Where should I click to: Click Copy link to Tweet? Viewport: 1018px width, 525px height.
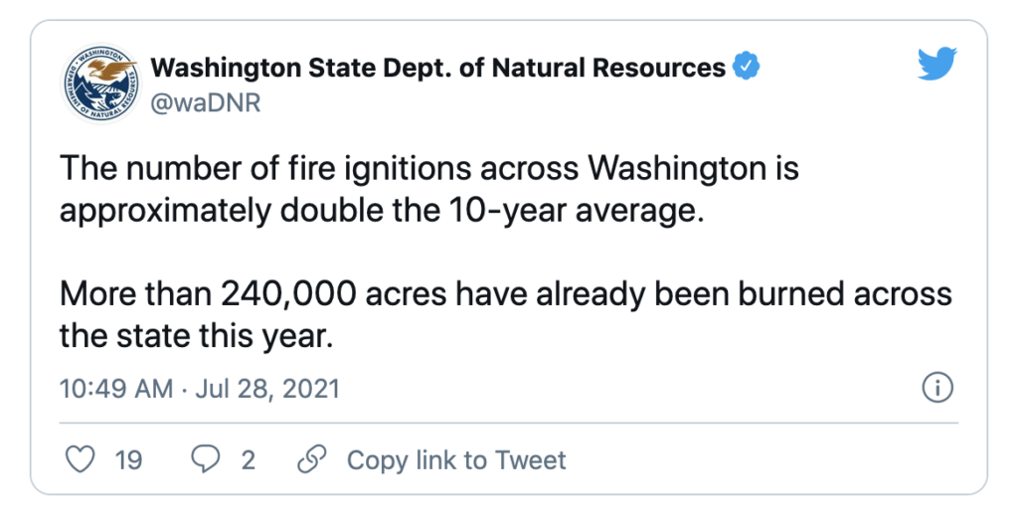(456, 460)
